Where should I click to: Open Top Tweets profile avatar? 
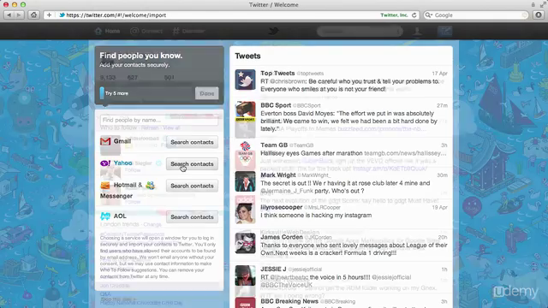click(245, 80)
